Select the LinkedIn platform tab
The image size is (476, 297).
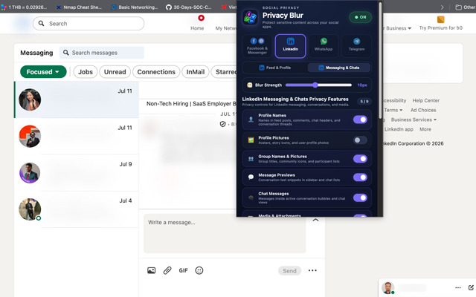tap(291, 46)
